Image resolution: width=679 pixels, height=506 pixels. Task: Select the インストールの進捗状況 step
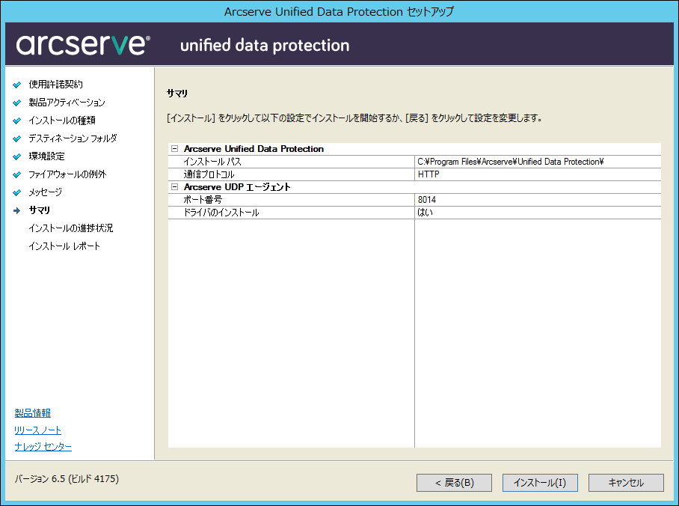[x=70, y=228]
